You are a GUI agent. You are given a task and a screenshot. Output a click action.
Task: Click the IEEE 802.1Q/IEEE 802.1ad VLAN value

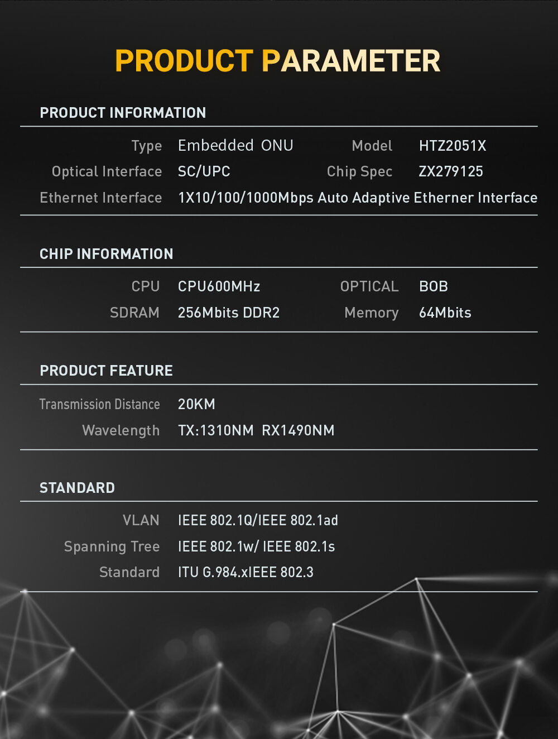(x=258, y=520)
